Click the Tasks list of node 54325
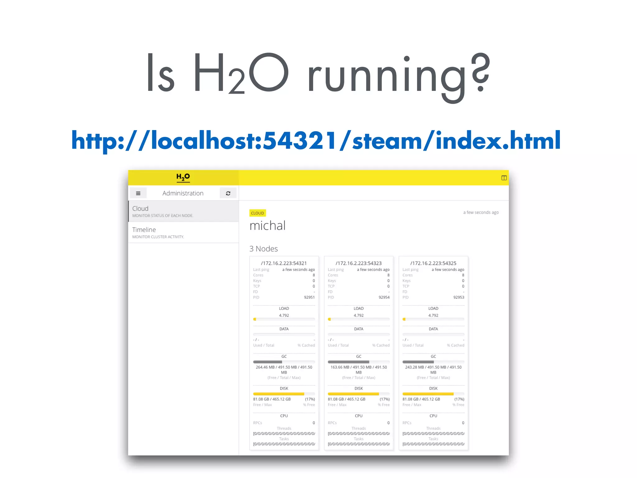This screenshot has height=478, width=637. 433,444
